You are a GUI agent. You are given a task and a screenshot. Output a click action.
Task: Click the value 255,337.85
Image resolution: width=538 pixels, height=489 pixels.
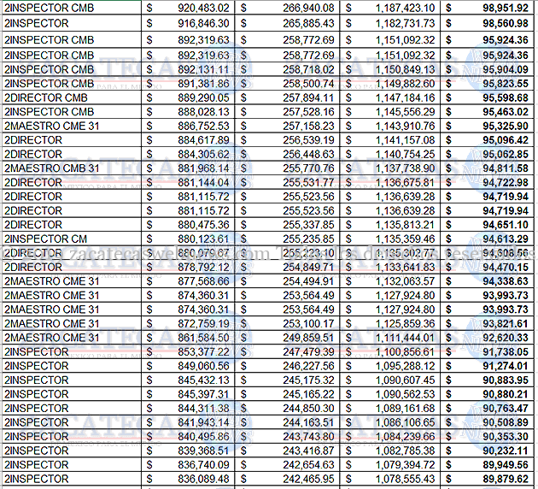308,225
